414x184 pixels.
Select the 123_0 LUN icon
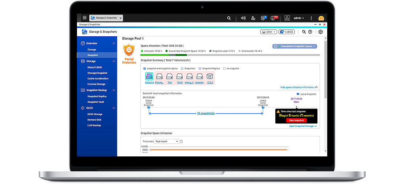click(210, 77)
